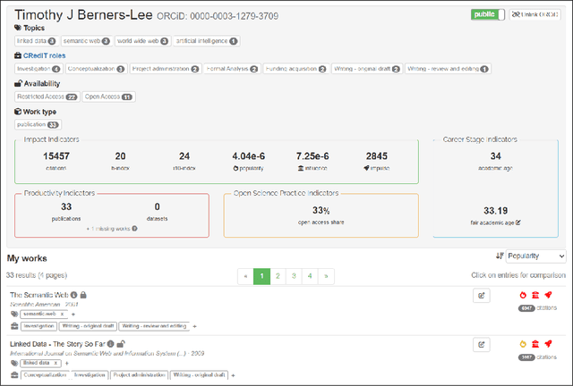Click the tags icon under Linked Data entry
Viewport: 573px width, 386px height.
[14, 363]
